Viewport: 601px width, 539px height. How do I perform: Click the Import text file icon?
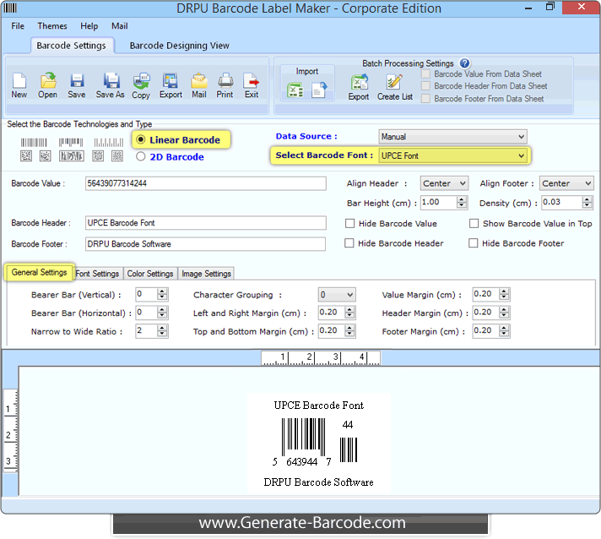pyautogui.click(x=319, y=90)
